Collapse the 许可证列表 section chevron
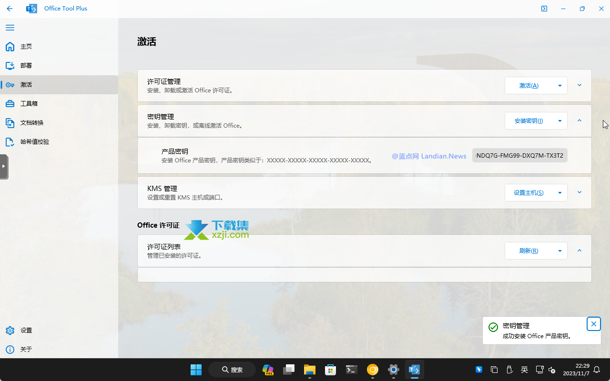The image size is (610, 381). [x=579, y=251]
